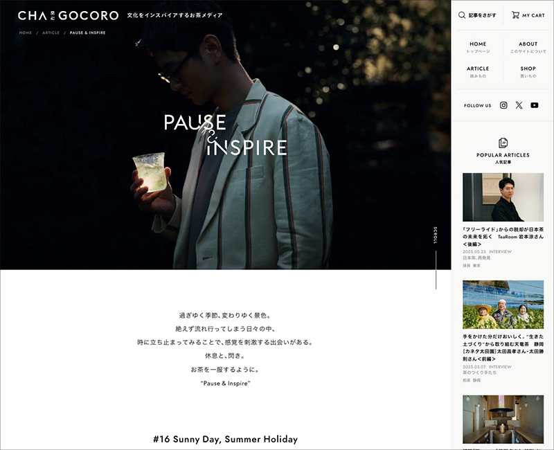Image resolution: width=554 pixels, height=450 pixels.
Task: Click the Popular Articles document icon
Action: pos(503,143)
